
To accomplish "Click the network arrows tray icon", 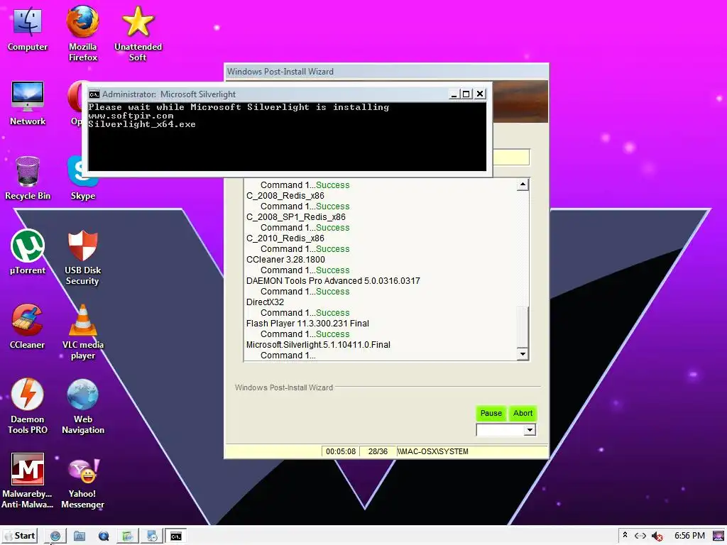I will point(640,536).
